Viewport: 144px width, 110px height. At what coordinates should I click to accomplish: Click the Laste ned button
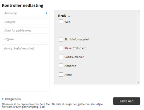click(x=127, y=101)
